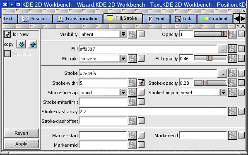Click the eraser icon beside Stroke-width

[132, 83]
